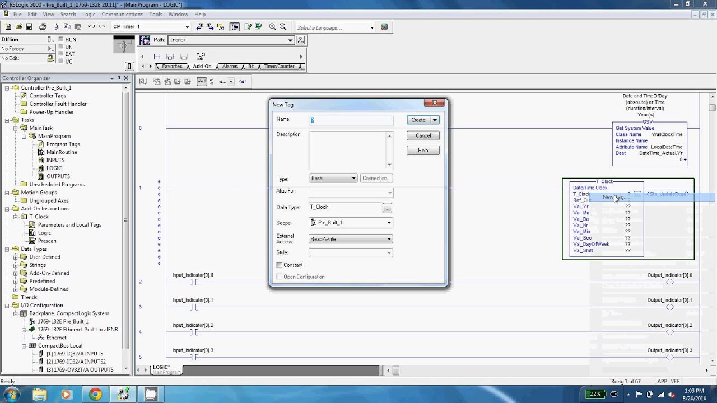Click the Verify Controller icon

coord(258,27)
